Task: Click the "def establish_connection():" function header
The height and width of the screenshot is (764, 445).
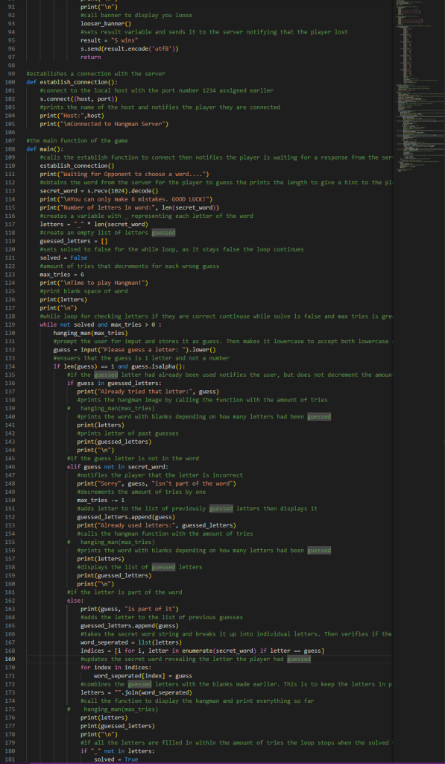Action: pos(72,82)
